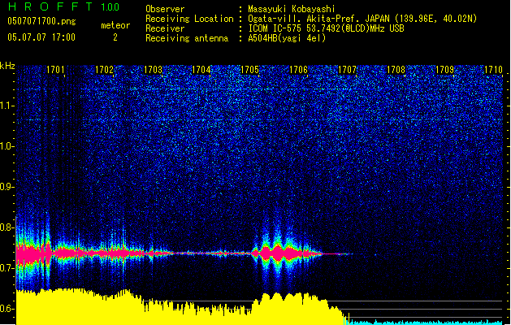This screenshot has width=511, height=325.
Task: Click the cyan noise level trace
Action: click(425, 323)
